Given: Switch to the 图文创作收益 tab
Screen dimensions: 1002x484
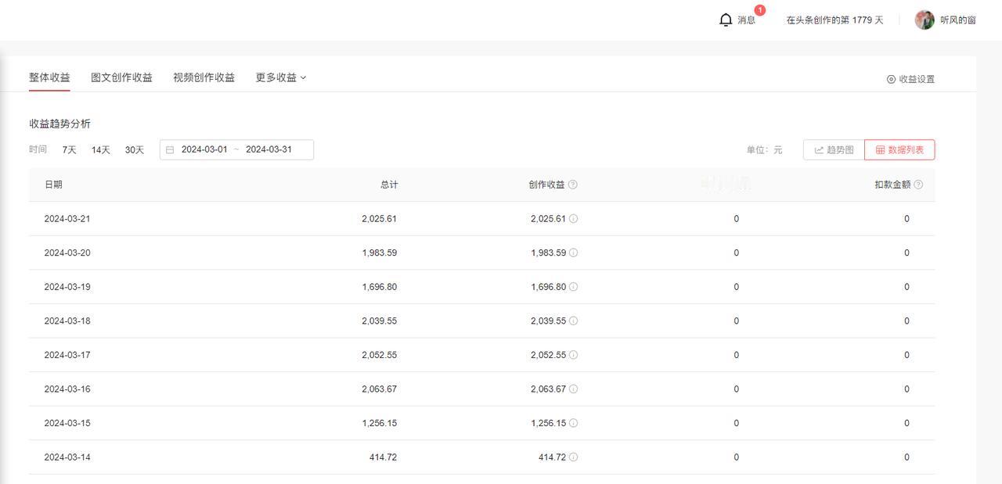Looking at the screenshot, I should coord(121,77).
